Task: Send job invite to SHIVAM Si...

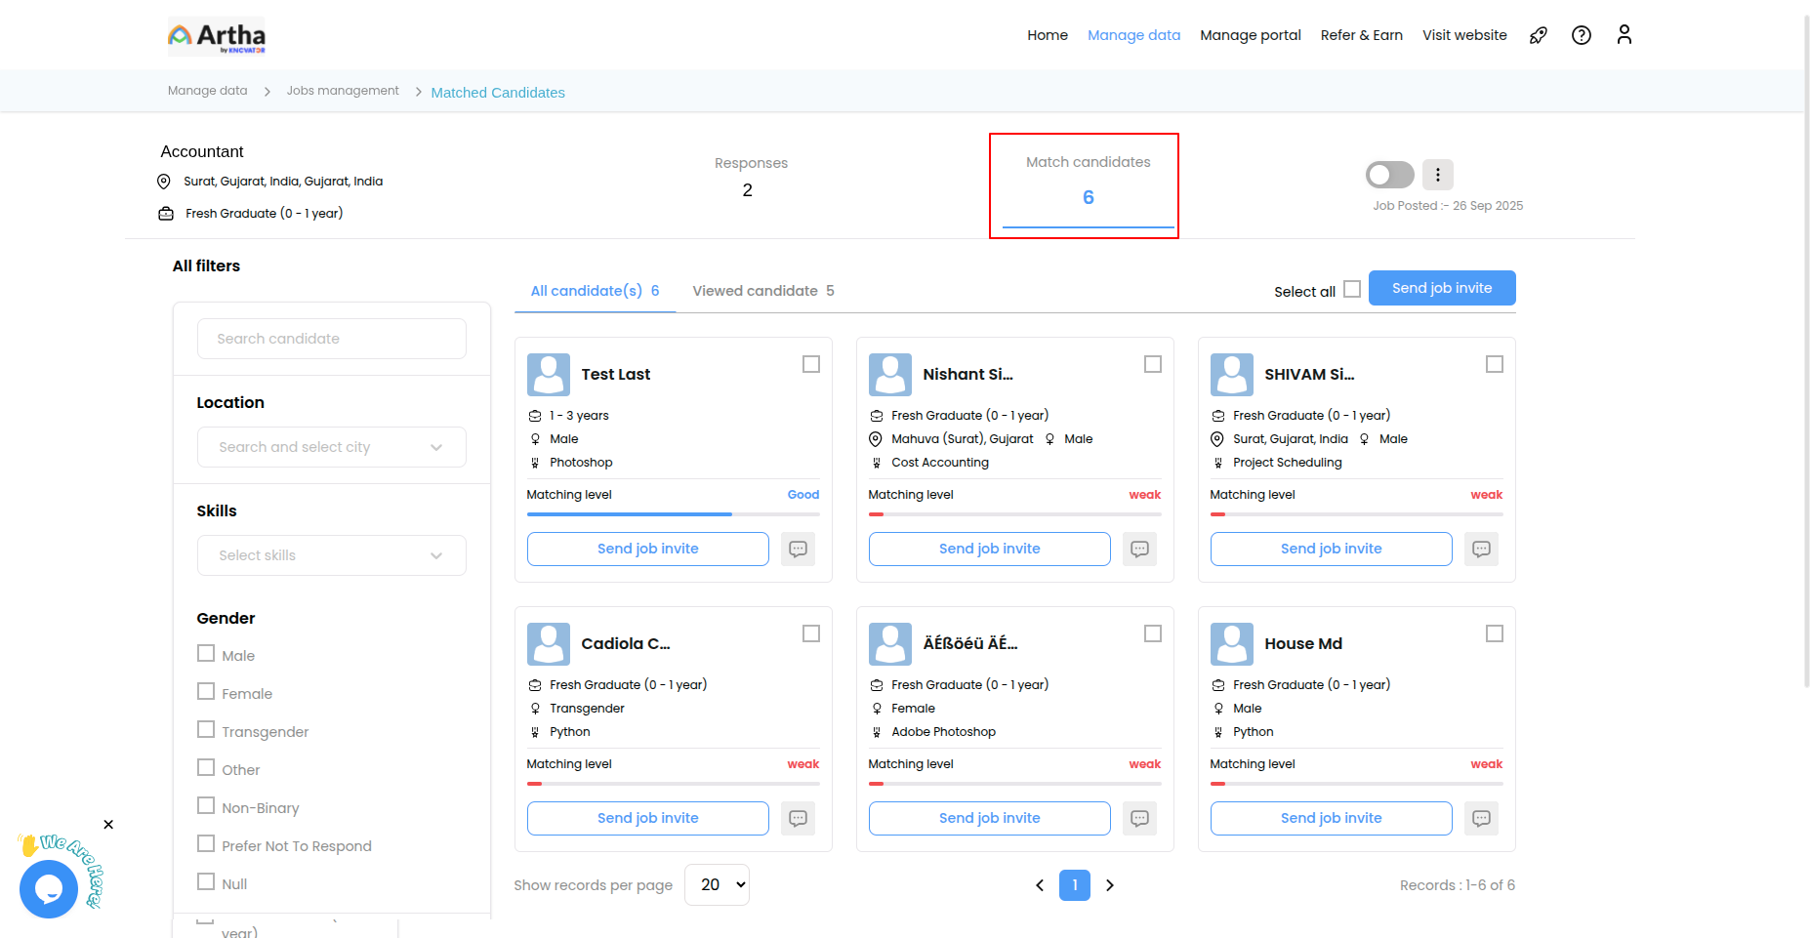Action: (x=1331, y=549)
